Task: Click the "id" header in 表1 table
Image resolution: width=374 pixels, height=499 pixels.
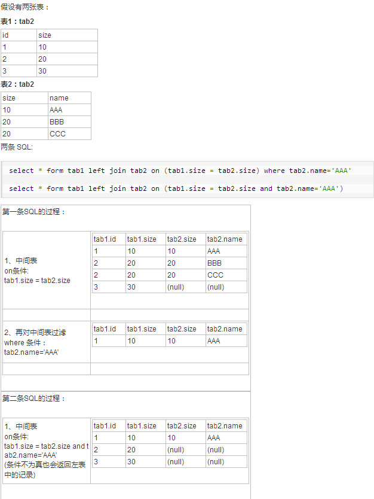Action: [x=19, y=35]
